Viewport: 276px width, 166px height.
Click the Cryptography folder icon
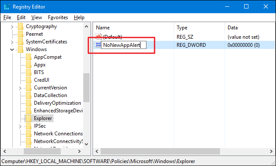coord(21,26)
